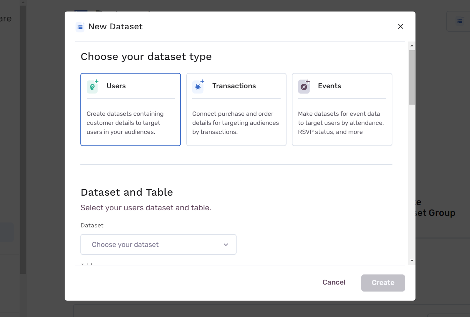Viewport: 470px width, 317px height.
Task: Expand the Dataset chevron arrow
Action: click(x=226, y=244)
